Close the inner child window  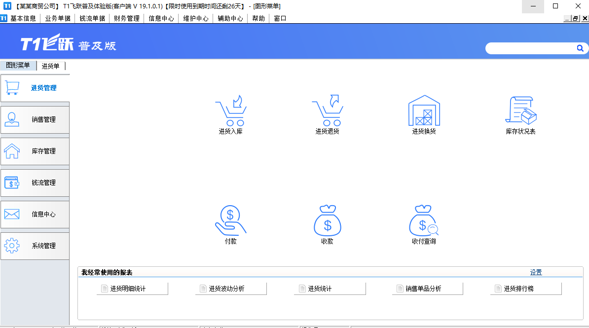[585, 18]
